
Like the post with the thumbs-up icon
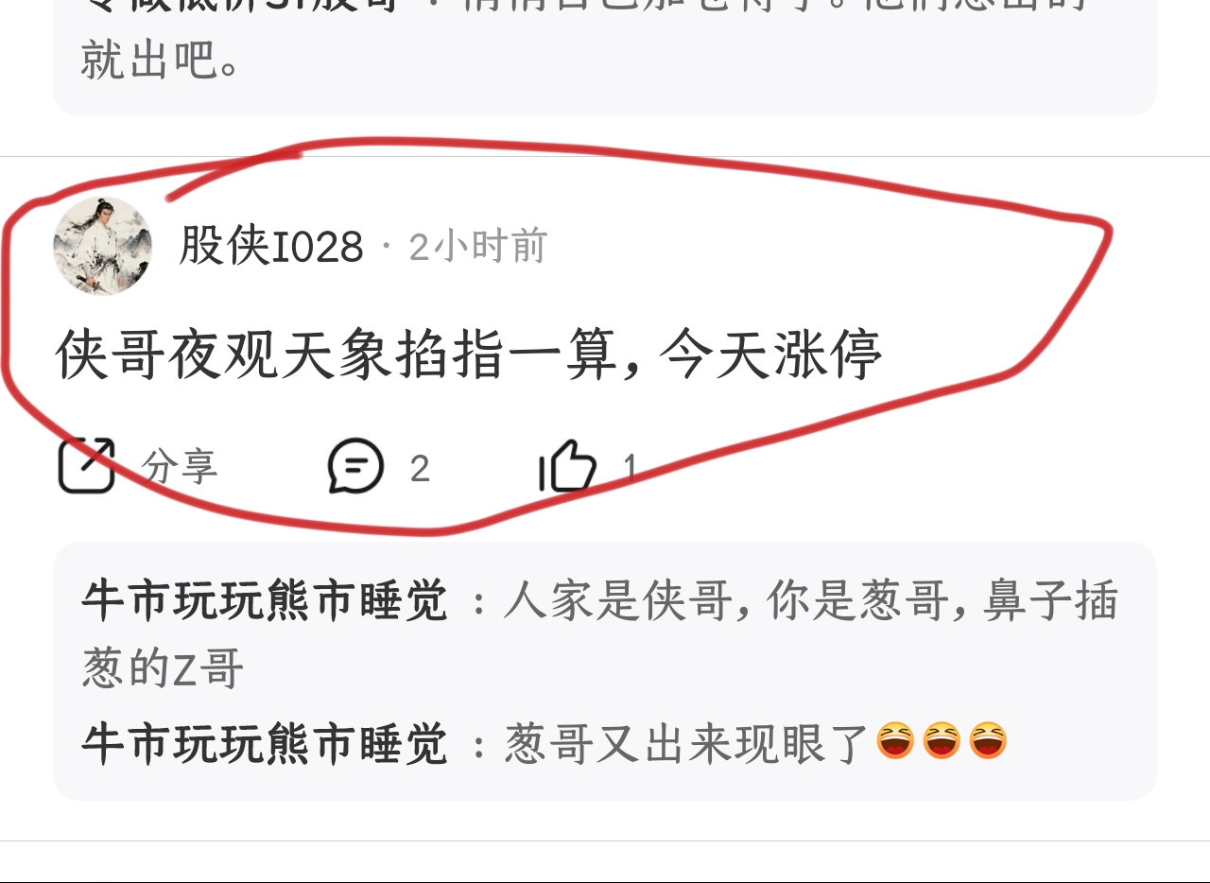click(568, 465)
